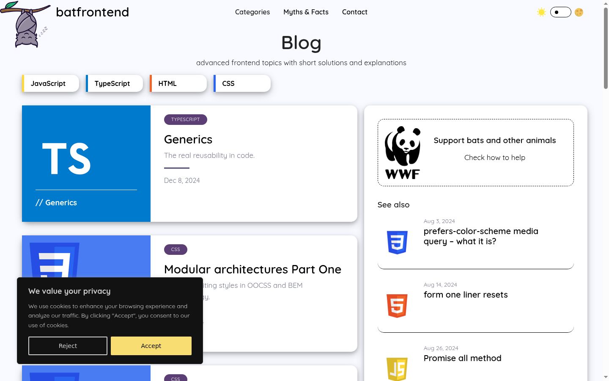The image size is (609, 381).
Task: Filter posts by TypeScript category
Action: (x=114, y=83)
